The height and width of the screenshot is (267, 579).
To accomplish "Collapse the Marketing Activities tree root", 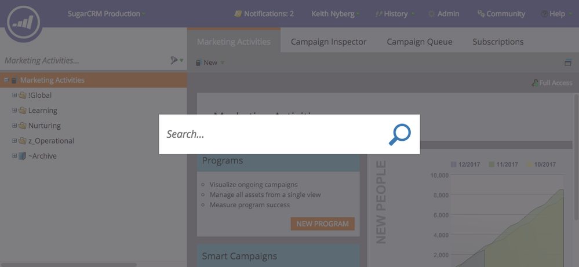I will coord(6,80).
